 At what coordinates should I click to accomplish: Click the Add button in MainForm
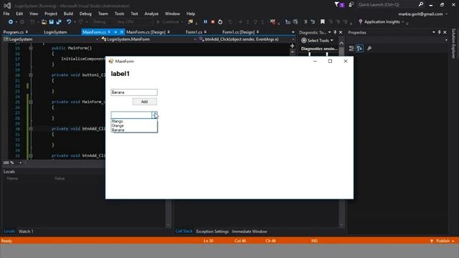(x=145, y=102)
